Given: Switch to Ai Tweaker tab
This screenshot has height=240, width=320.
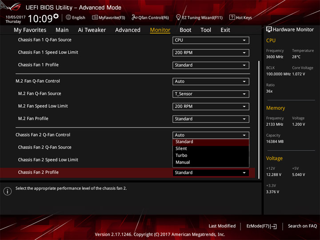Looking at the screenshot, I should (x=92, y=30).
